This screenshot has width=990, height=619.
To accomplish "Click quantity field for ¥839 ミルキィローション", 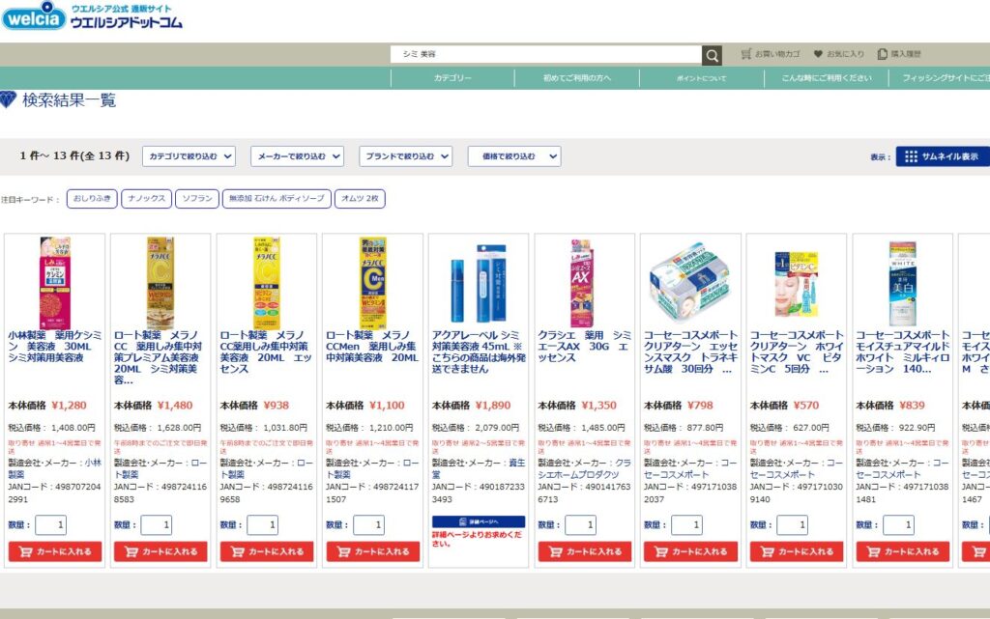I will (x=898, y=524).
